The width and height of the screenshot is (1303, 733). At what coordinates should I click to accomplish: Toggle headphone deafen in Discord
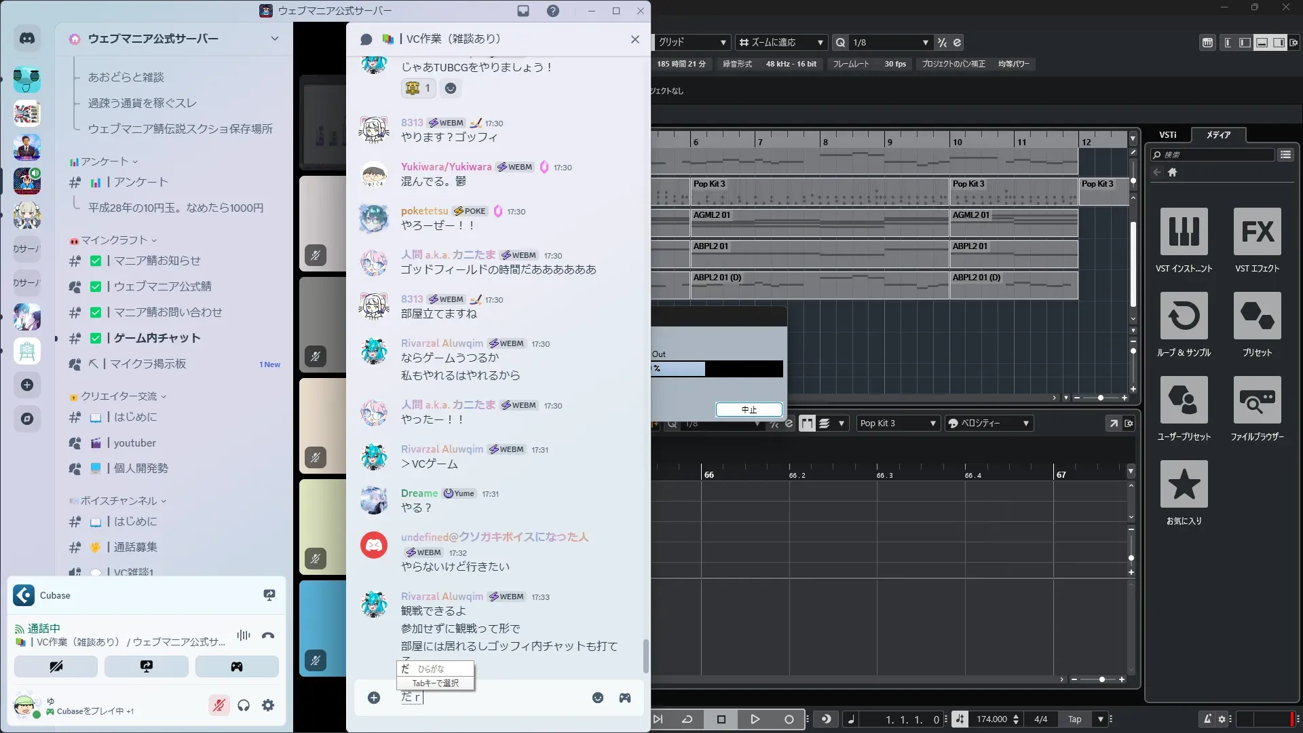click(x=244, y=705)
